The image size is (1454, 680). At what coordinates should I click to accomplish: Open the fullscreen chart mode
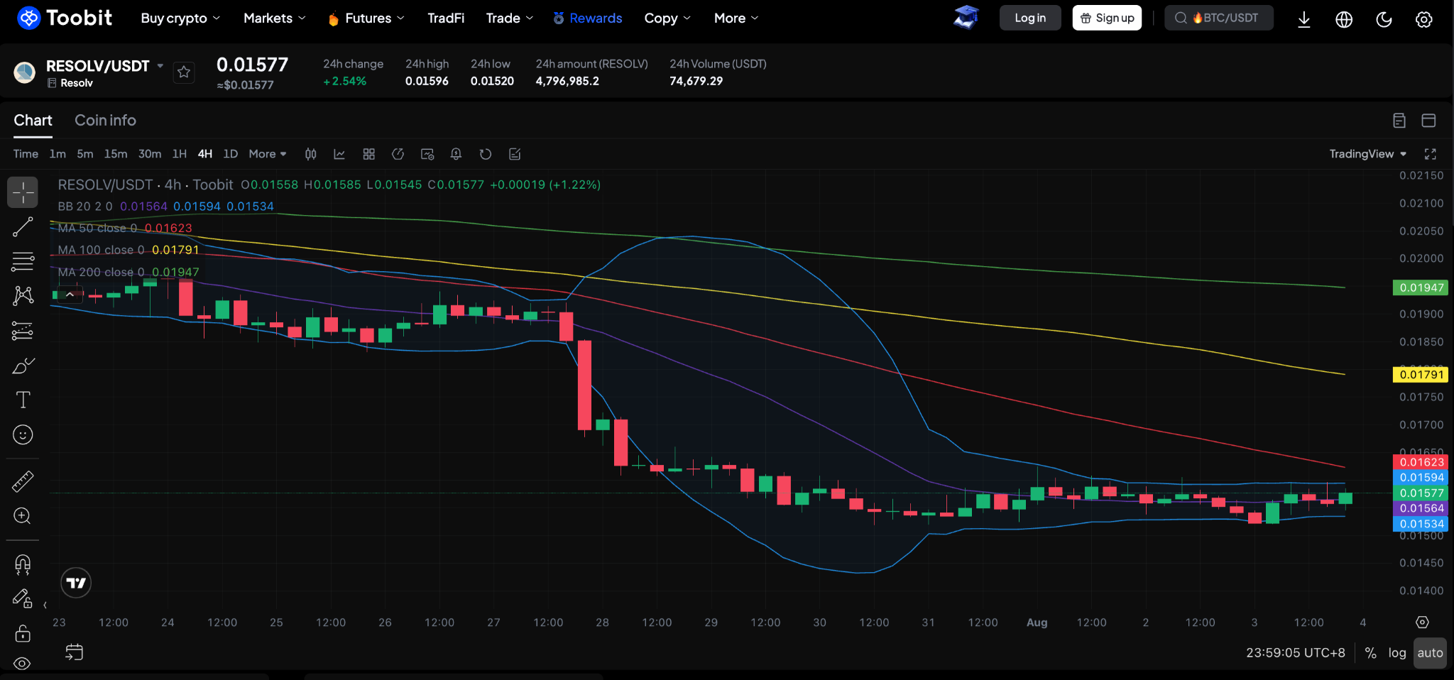point(1431,154)
